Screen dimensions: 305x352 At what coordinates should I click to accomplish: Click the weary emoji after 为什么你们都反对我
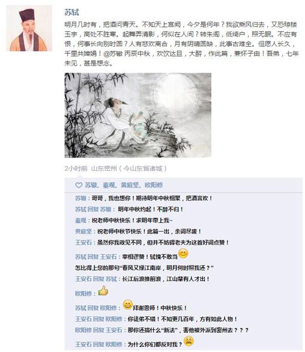pyautogui.click(x=189, y=341)
